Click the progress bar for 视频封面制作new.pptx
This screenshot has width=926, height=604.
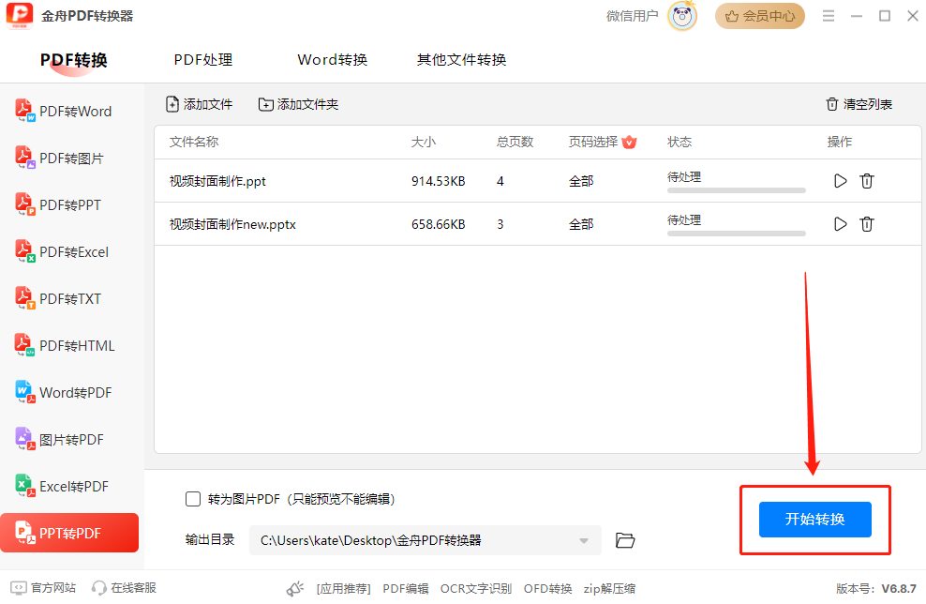tap(737, 234)
